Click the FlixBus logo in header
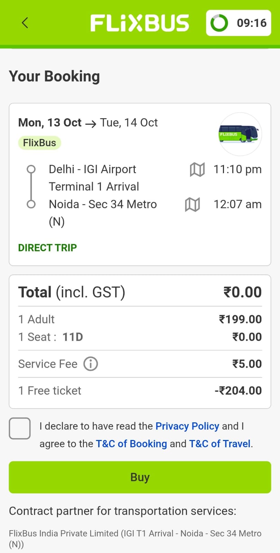 [140, 23]
